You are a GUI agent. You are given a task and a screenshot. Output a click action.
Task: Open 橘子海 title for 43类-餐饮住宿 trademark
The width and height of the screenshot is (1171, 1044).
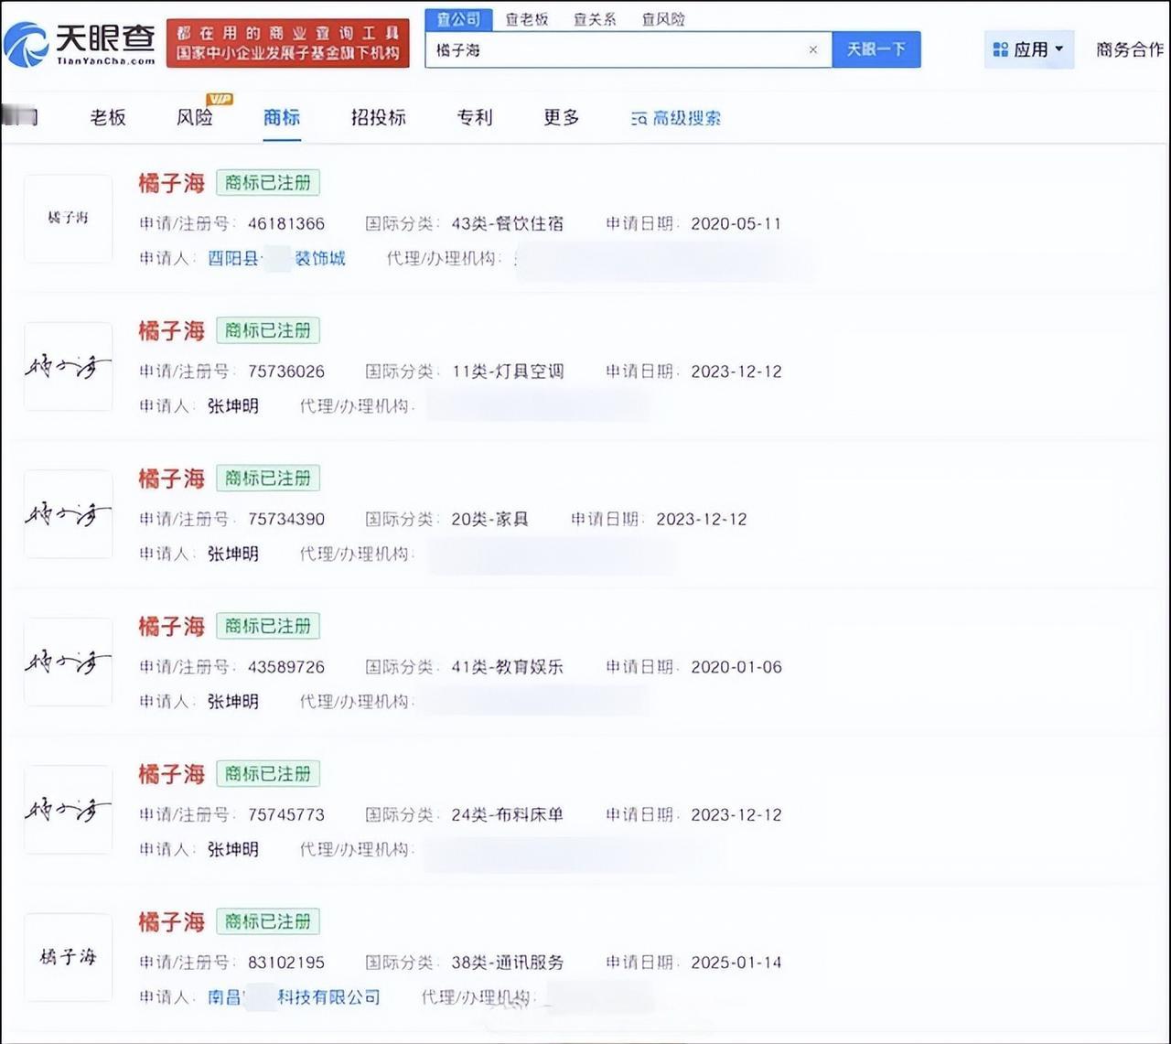pyautogui.click(x=171, y=183)
